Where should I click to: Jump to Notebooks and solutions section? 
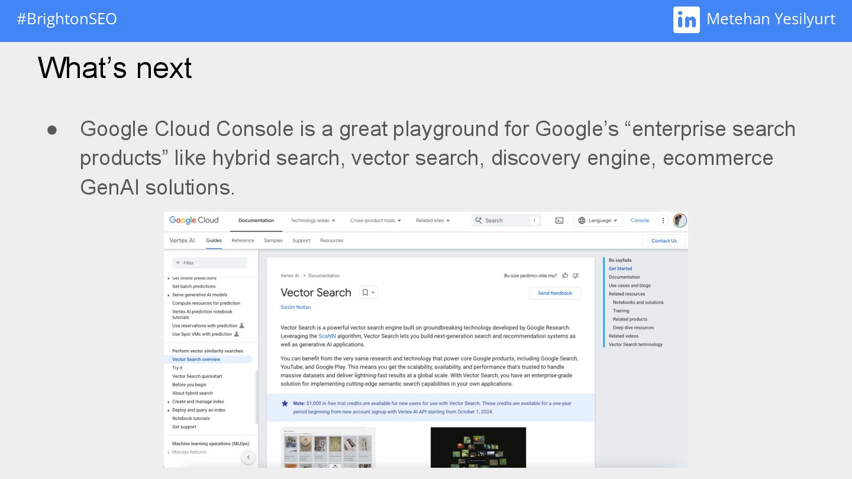coord(638,303)
